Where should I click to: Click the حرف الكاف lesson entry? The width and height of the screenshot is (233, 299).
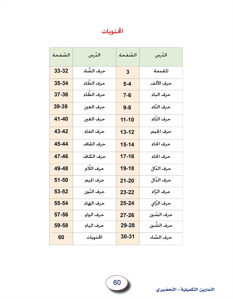pos(94,156)
